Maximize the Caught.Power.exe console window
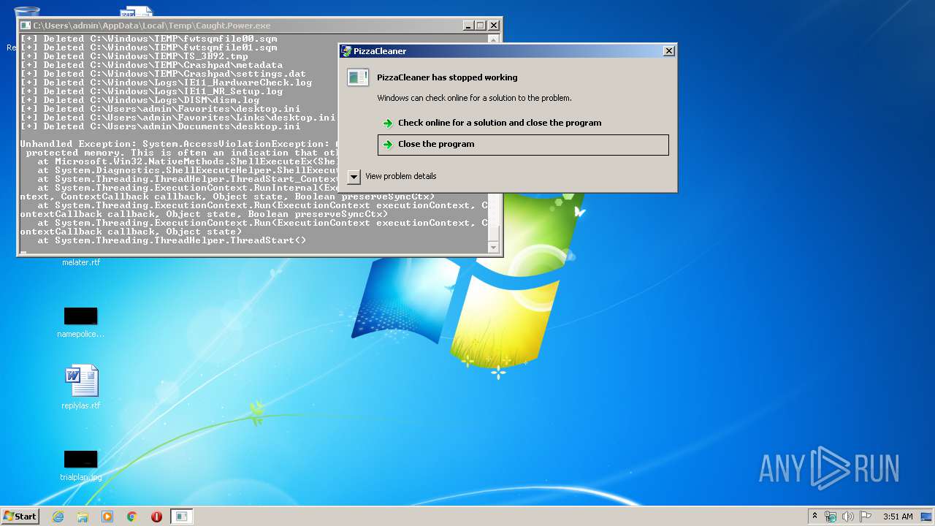935x526 pixels. tap(481, 26)
